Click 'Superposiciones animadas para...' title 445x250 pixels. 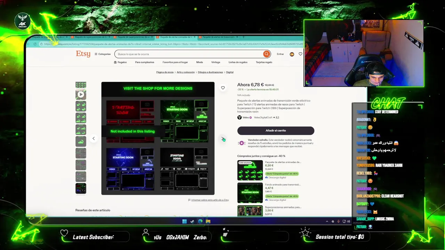pos(283,207)
